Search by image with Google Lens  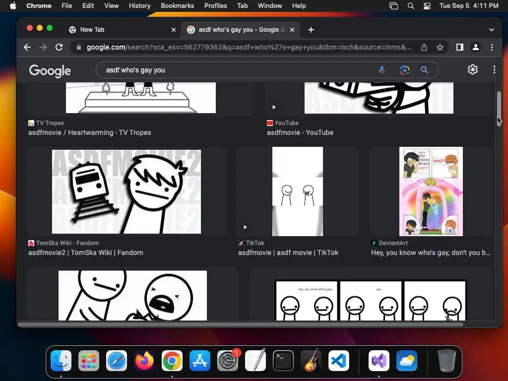(405, 70)
